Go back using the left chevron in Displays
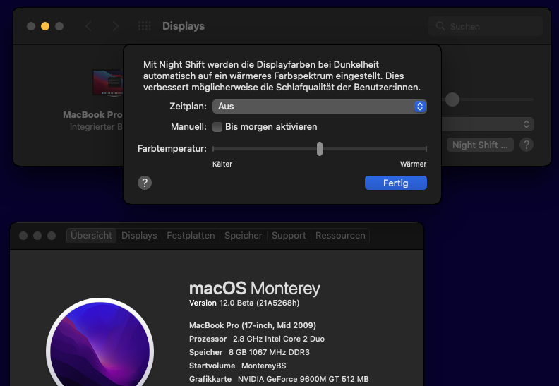559x386 pixels. pyautogui.click(x=89, y=26)
